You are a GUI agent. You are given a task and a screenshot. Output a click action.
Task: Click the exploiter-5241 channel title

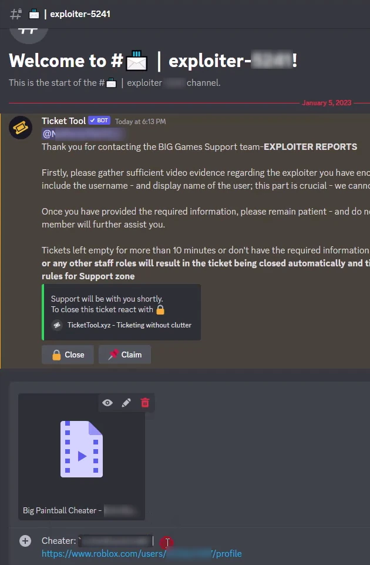point(80,14)
